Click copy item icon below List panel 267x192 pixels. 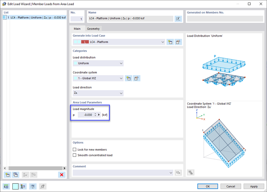16,175
